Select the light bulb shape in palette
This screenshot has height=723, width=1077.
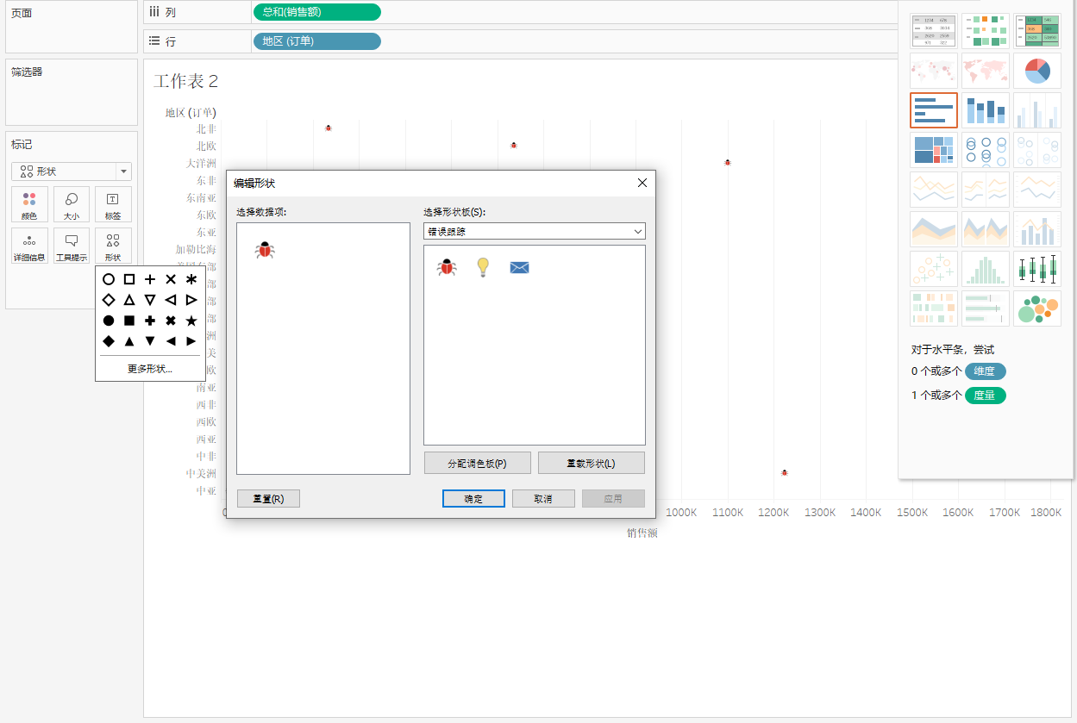pos(483,267)
